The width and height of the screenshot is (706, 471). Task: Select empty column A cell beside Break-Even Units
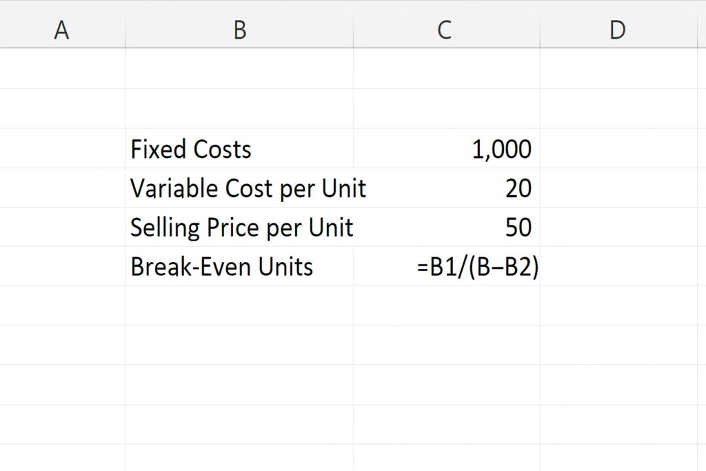point(62,267)
